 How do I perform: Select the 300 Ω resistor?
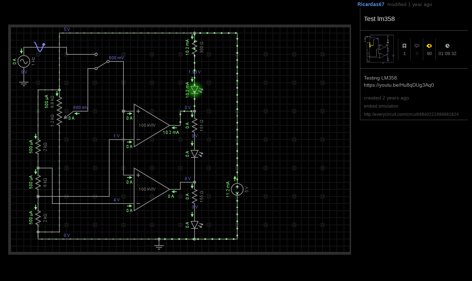click(195, 47)
